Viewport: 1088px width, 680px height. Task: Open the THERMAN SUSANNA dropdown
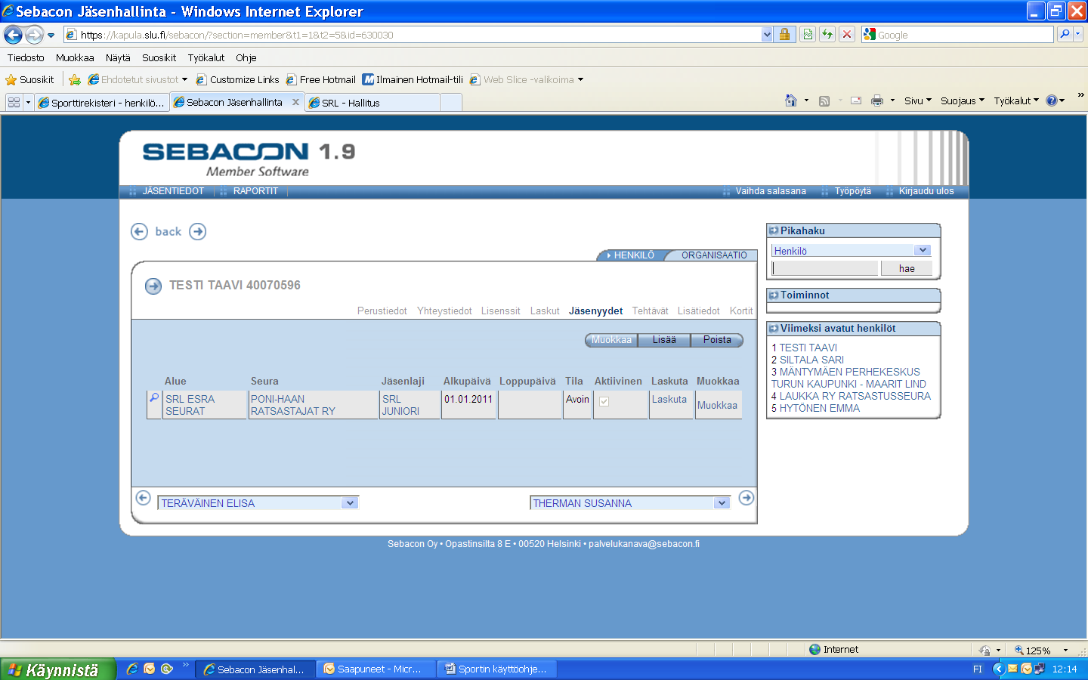point(722,502)
